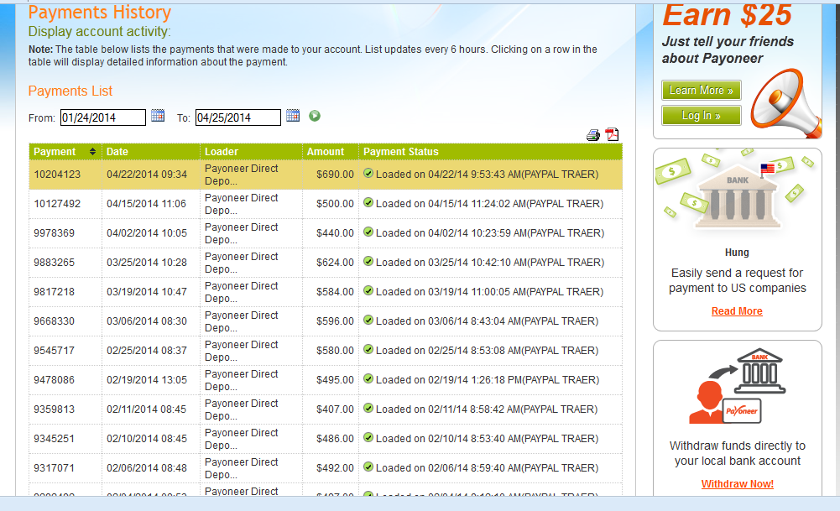This screenshot has width=840, height=511.
Task: Open the Withdraw Now! link
Action: [737, 484]
